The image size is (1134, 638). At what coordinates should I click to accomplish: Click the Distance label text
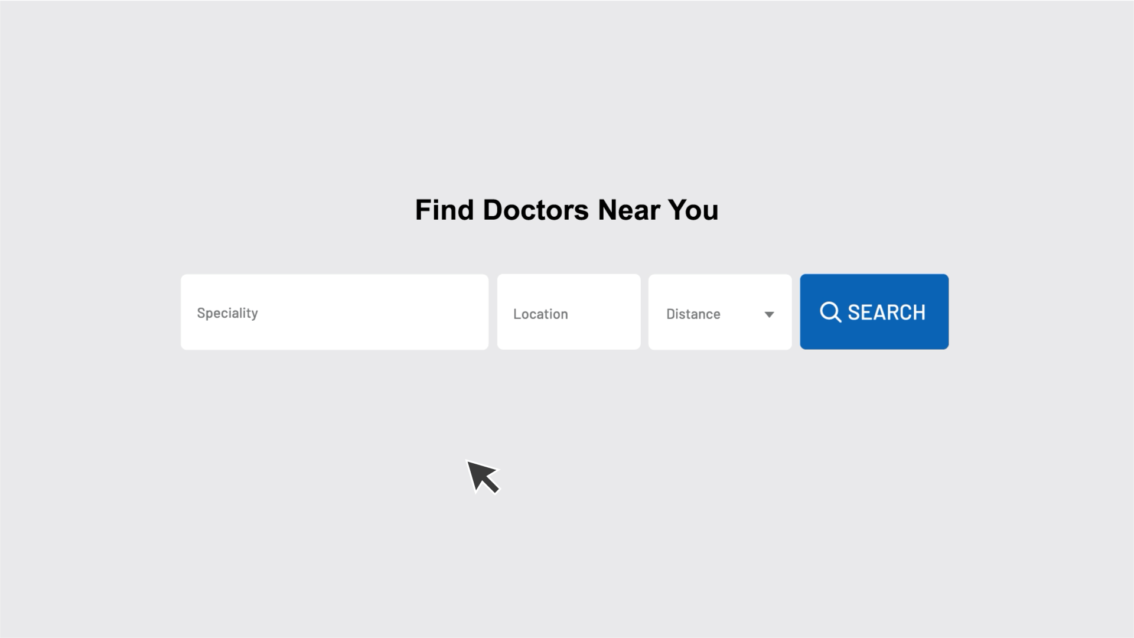[693, 314]
